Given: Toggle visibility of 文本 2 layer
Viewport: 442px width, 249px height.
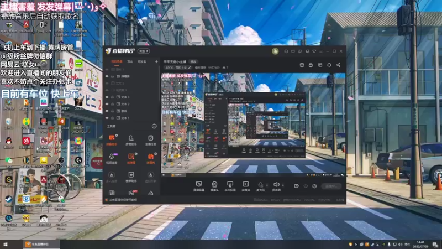Looking at the screenshot, I should (107, 104).
